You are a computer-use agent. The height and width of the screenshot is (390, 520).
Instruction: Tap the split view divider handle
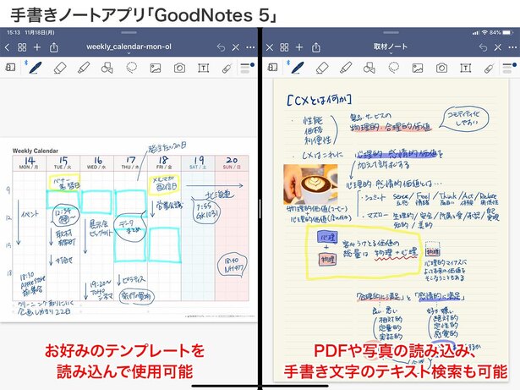(260, 209)
